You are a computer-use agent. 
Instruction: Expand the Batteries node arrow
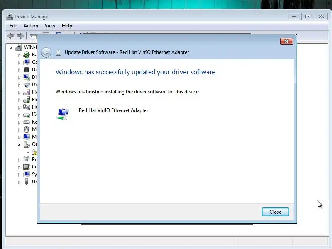(19, 55)
